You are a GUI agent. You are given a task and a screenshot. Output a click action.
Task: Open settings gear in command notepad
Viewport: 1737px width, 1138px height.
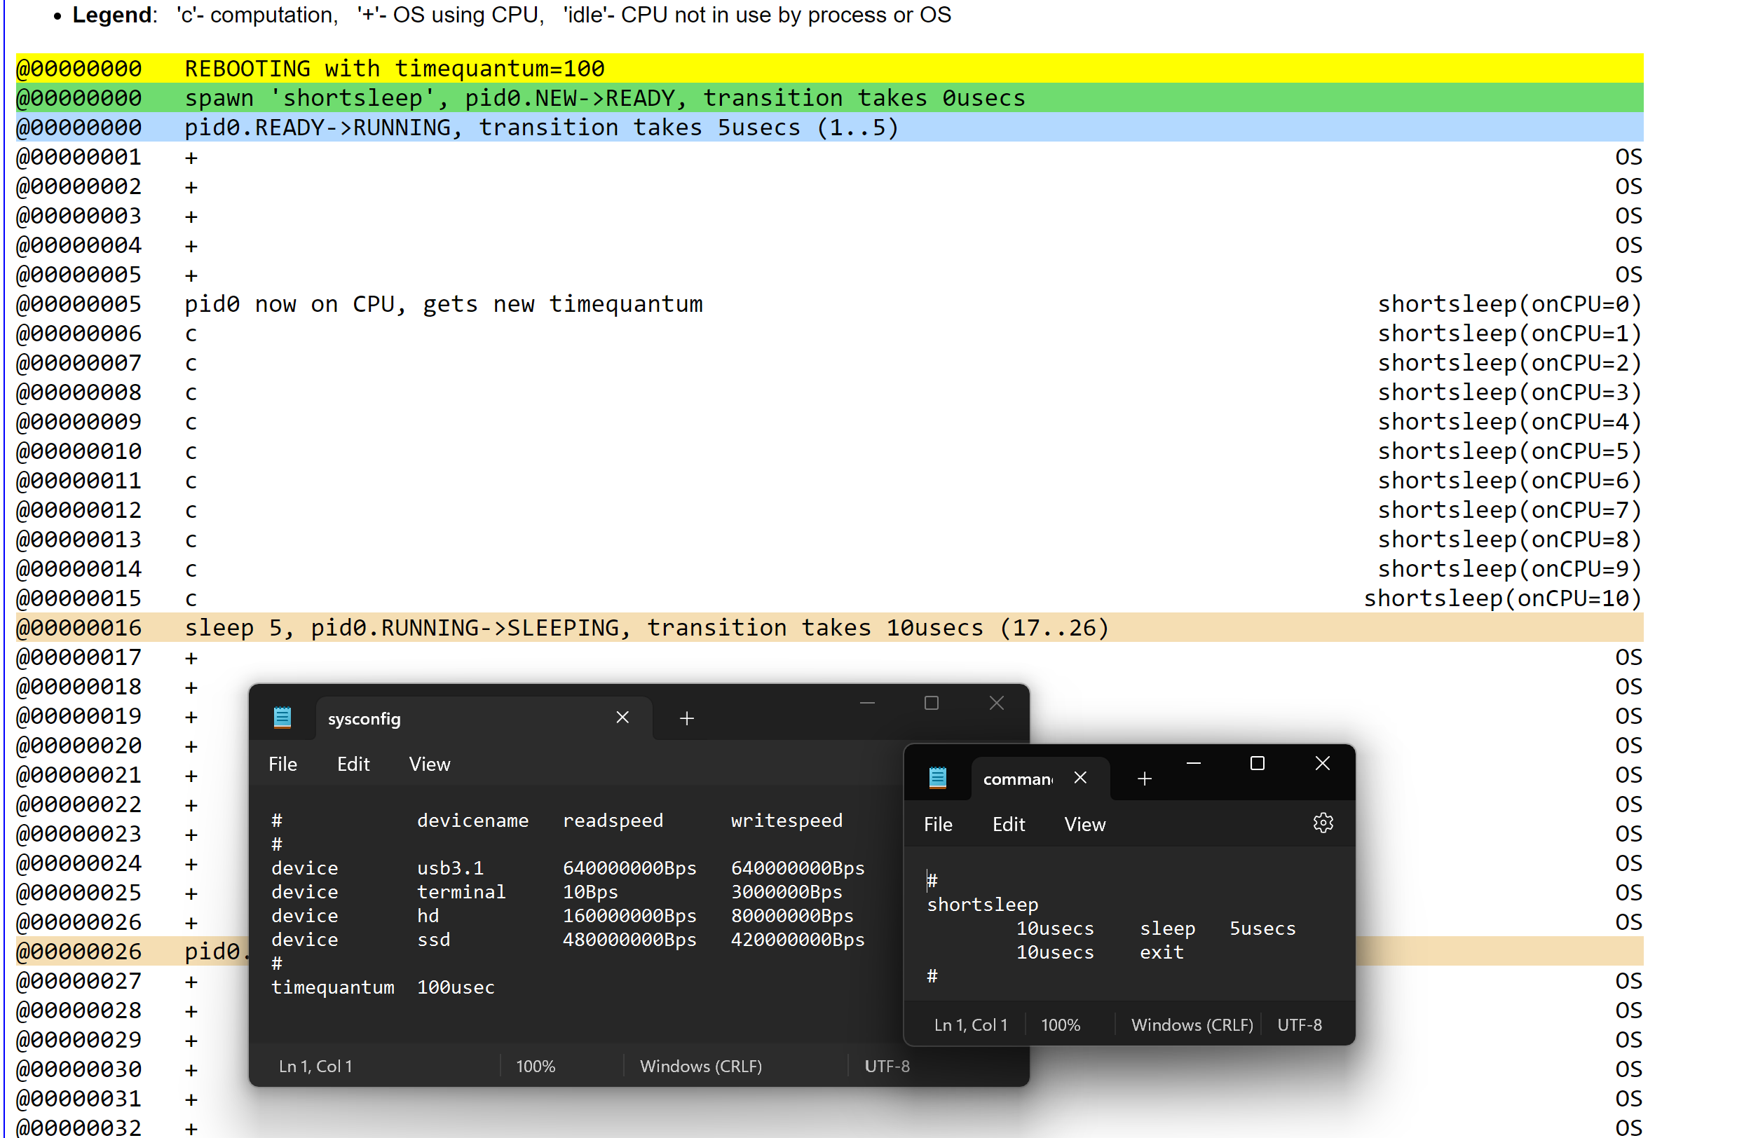pos(1323,823)
